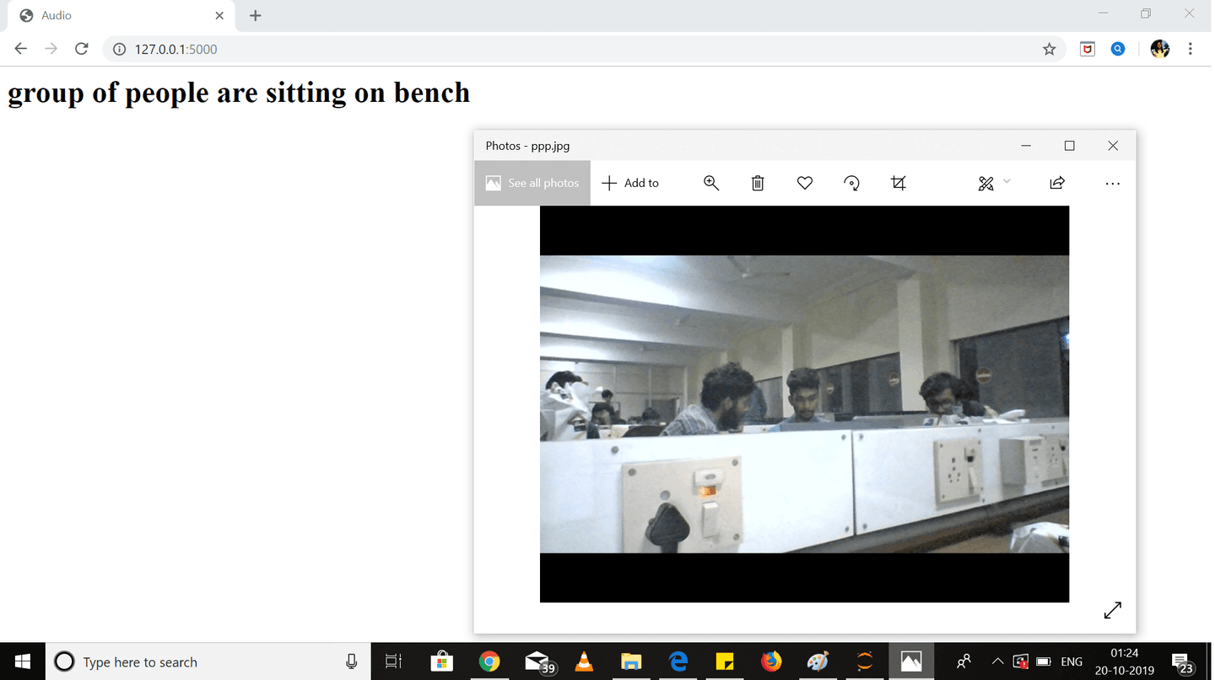This screenshot has width=1215, height=680.
Task: Click the Zoom magnifier icon in Photos
Action: [x=711, y=183]
